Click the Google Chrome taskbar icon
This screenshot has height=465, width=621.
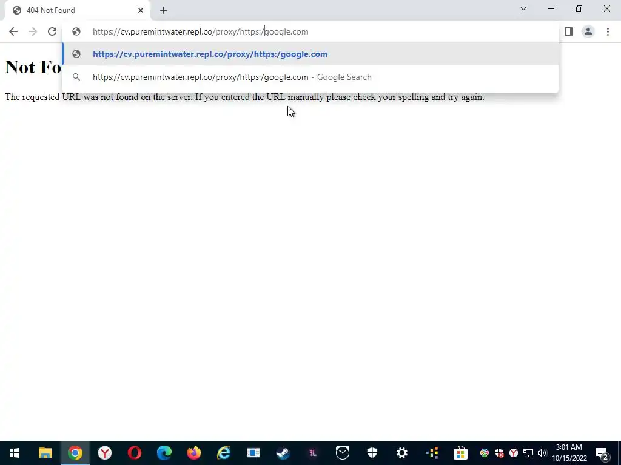(75, 453)
